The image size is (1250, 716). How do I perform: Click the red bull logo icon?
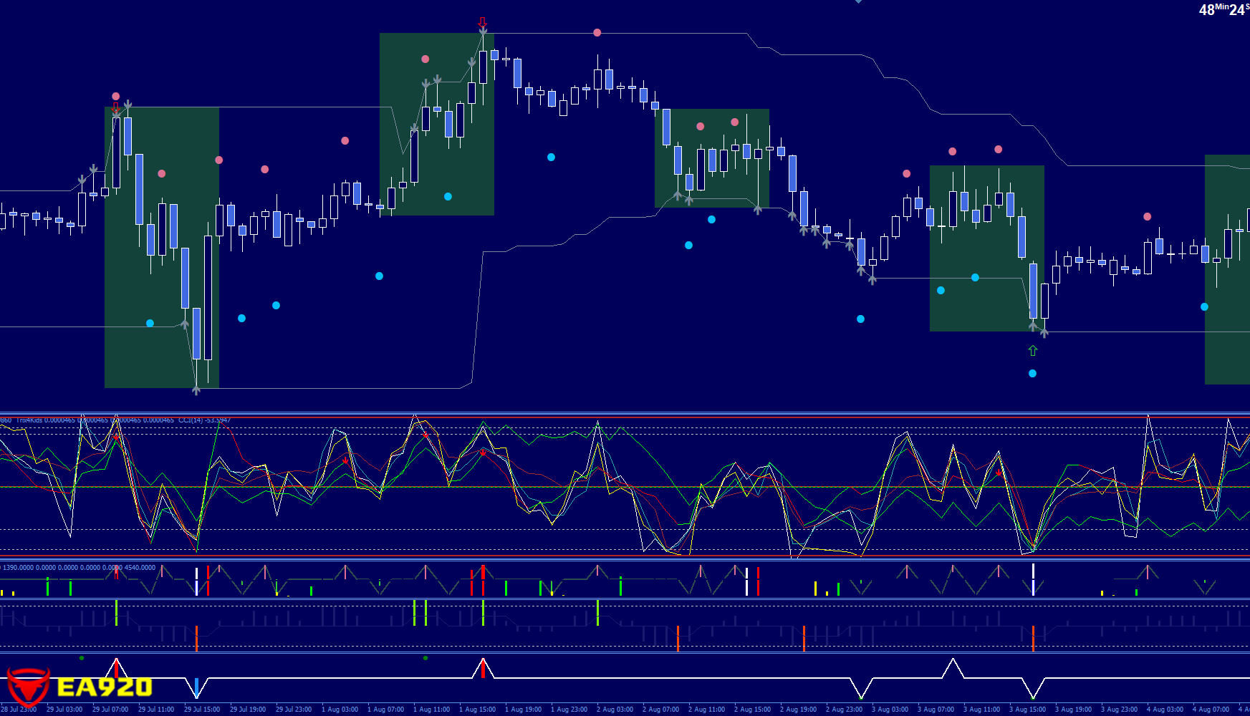coord(28,686)
